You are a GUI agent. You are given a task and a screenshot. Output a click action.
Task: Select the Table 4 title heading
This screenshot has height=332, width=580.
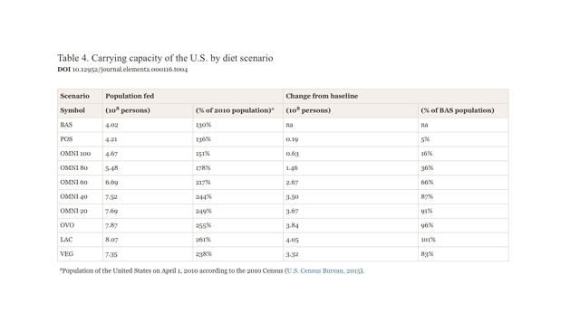(165, 58)
